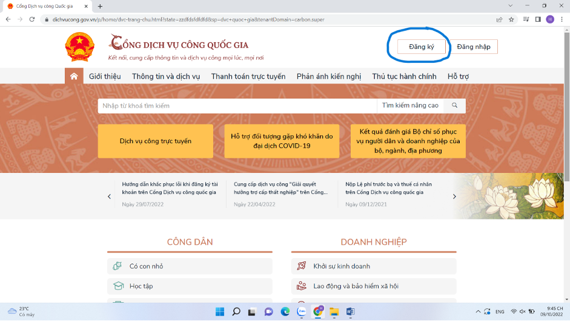Click the national emblem logo

[80, 47]
